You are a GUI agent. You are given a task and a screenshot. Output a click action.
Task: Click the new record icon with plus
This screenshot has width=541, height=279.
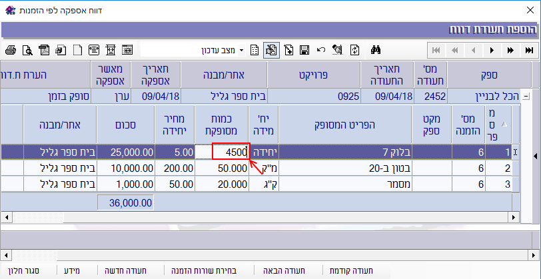coord(288,50)
